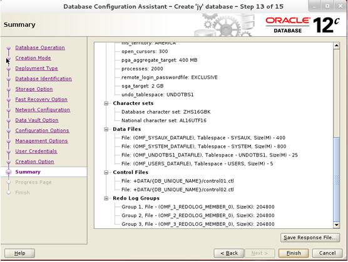The image size is (348, 262).
Task: Select the Data Files heading
Action: tap(126, 129)
